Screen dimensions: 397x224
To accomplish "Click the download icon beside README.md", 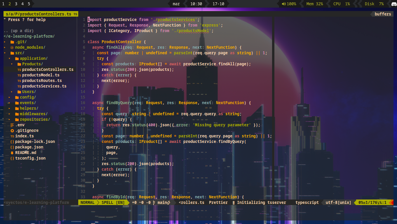I will click(x=12, y=152).
